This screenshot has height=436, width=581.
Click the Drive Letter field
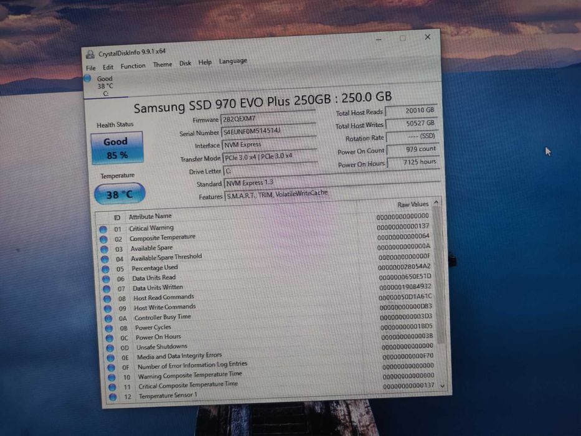point(332,169)
